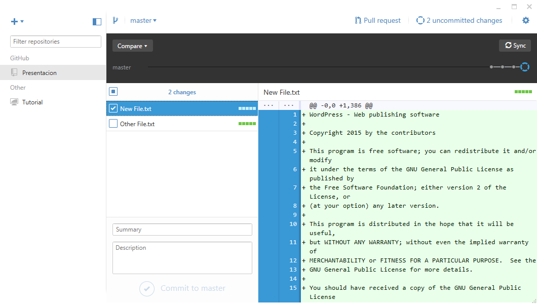
Task: Click the plus add repository icon
Action: [14, 22]
